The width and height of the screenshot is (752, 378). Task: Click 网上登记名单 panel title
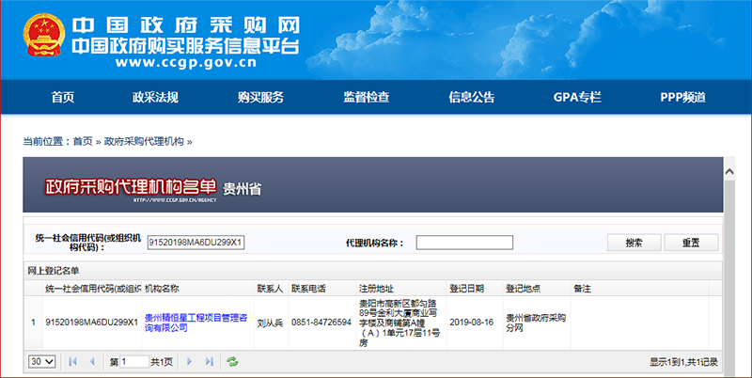pyautogui.click(x=54, y=271)
